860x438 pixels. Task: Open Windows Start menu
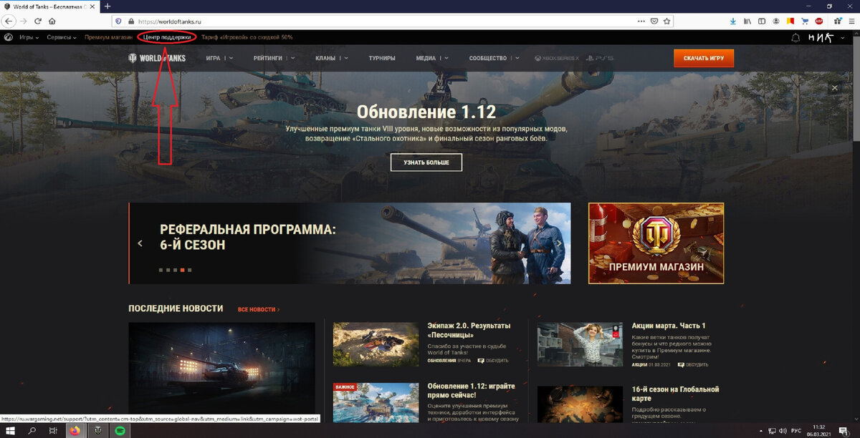[10, 431]
